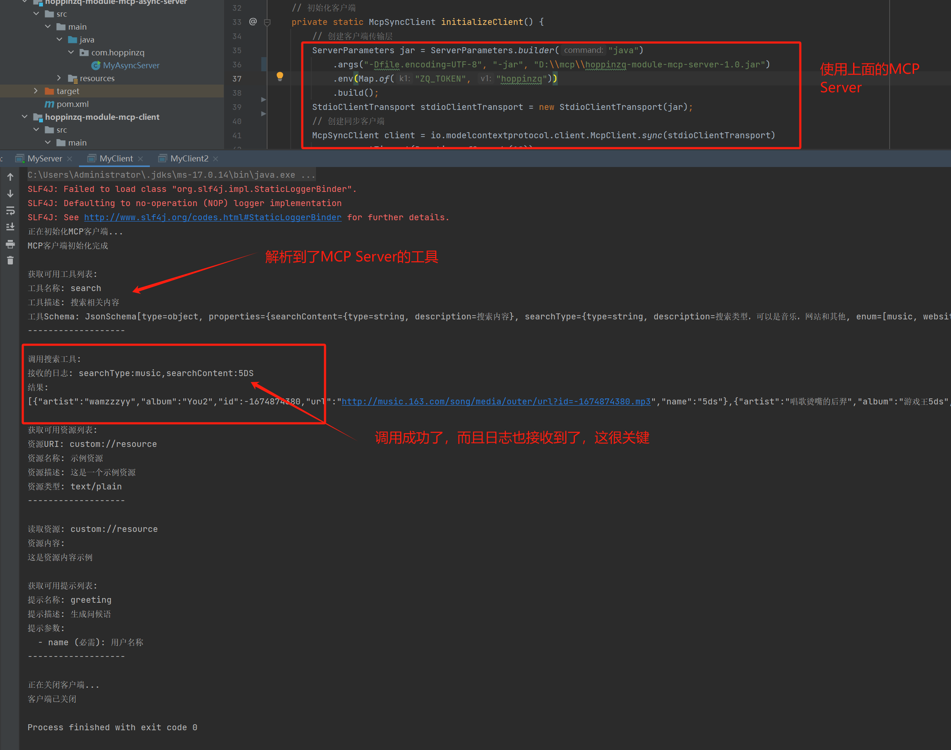The image size is (951, 750).
Task: Click the Print console output icon
Action: pyautogui.click(x=10, y=244)
